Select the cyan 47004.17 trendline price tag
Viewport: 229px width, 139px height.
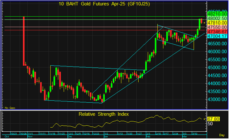[217, 36]
